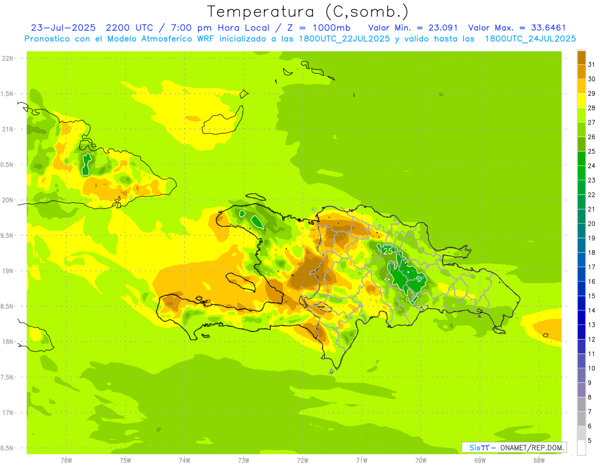Click the color scale value "28"
Screen dimensions: 605x467
pyautogui.click(x=591, y=108)
